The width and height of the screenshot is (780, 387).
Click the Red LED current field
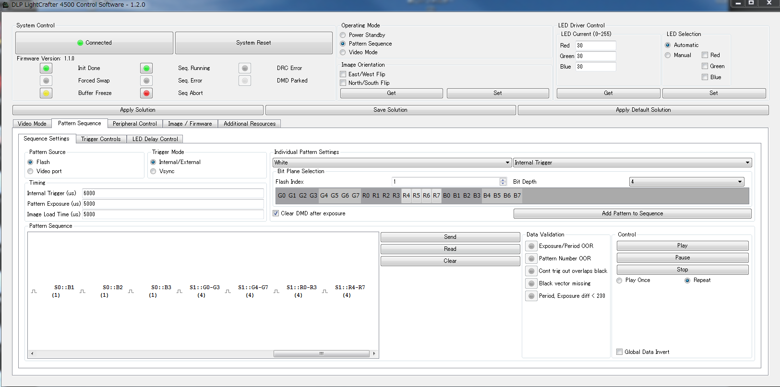pos(596,46)
